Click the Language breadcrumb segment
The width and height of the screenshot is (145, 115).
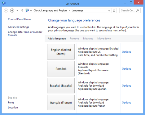click(x=77, y=10)
